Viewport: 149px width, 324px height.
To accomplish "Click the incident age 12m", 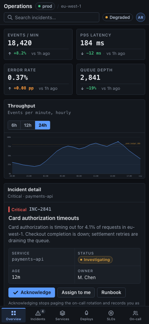I will [16, 277].
